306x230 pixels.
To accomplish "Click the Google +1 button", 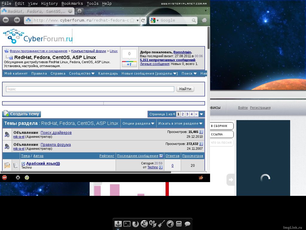I will point(129,64).
